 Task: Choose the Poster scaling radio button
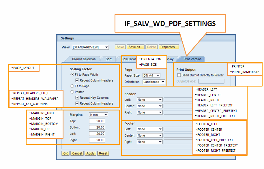[72, 92]
